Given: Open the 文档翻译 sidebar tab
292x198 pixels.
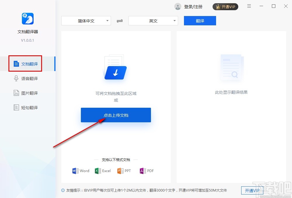Looking at the screenshot, I should [27, 64].
